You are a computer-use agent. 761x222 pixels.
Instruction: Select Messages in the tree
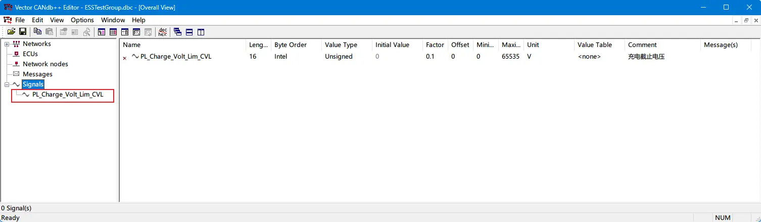point(37,74)
